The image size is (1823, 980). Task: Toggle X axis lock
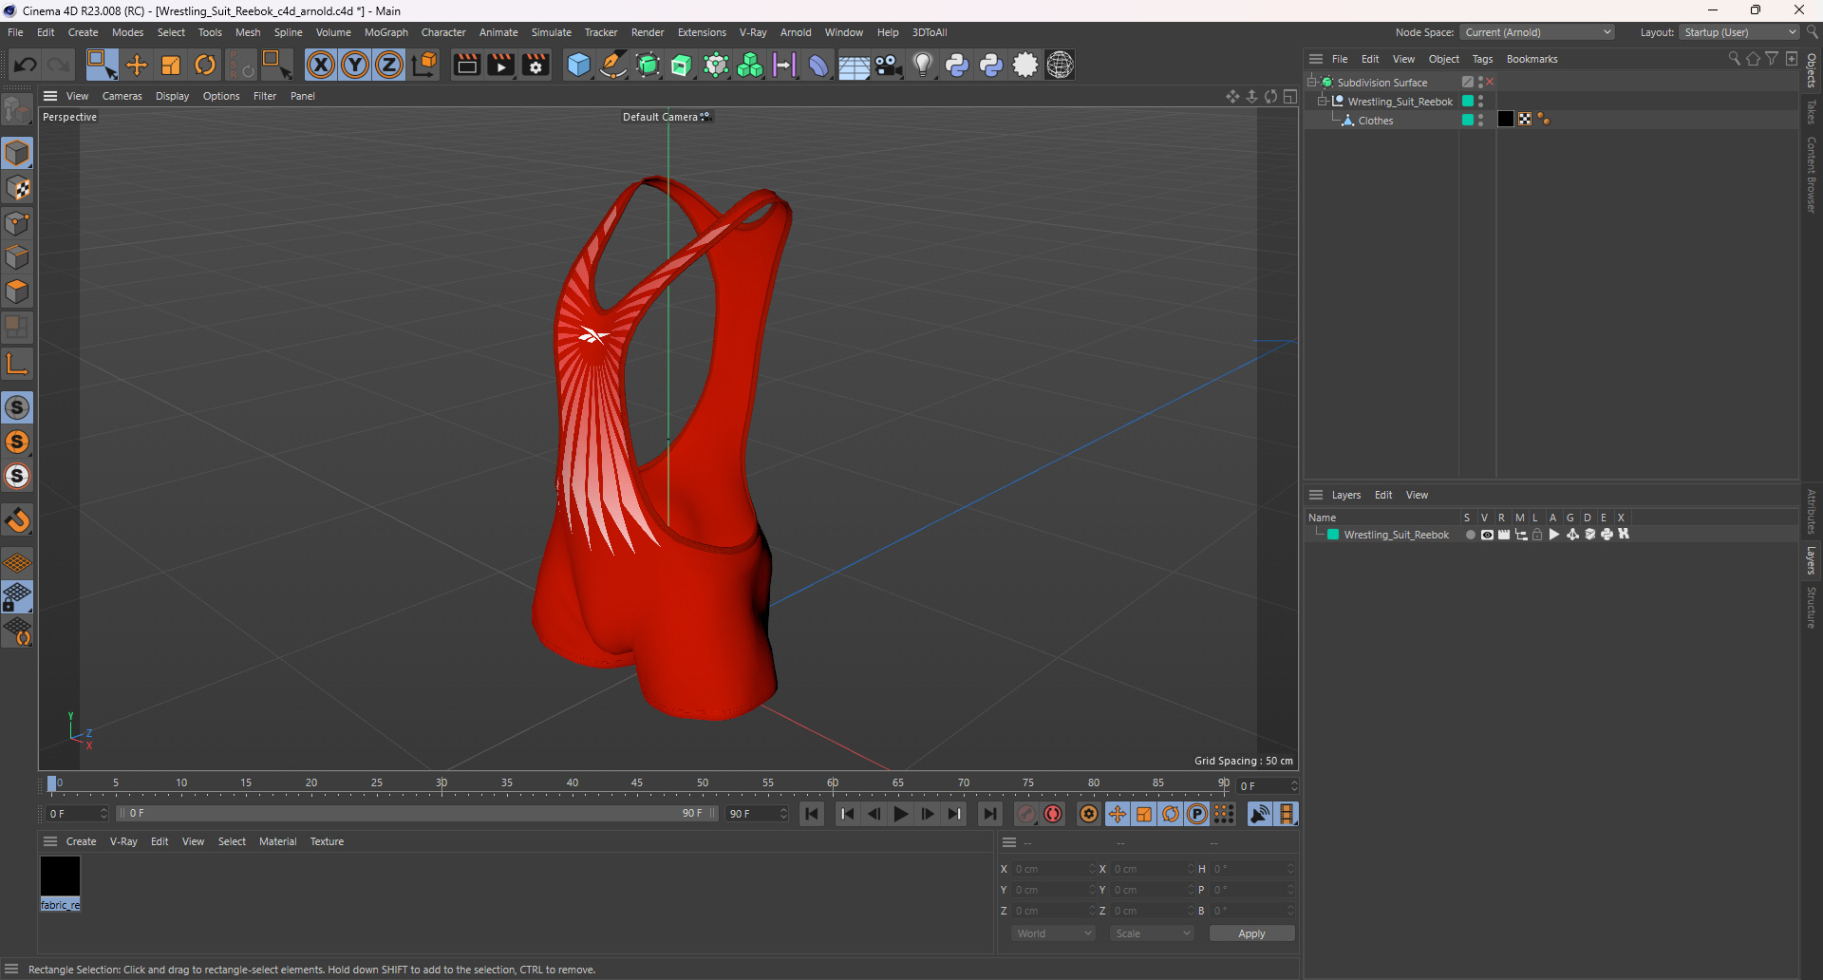click(x=321, y=65)
